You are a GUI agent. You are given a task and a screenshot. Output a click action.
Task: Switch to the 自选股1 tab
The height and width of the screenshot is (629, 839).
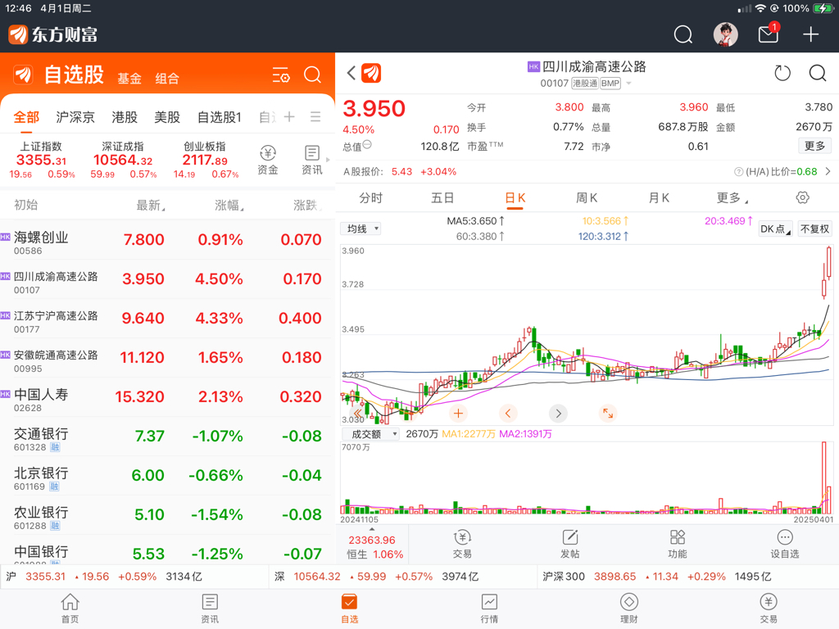(x=220, y=117)
